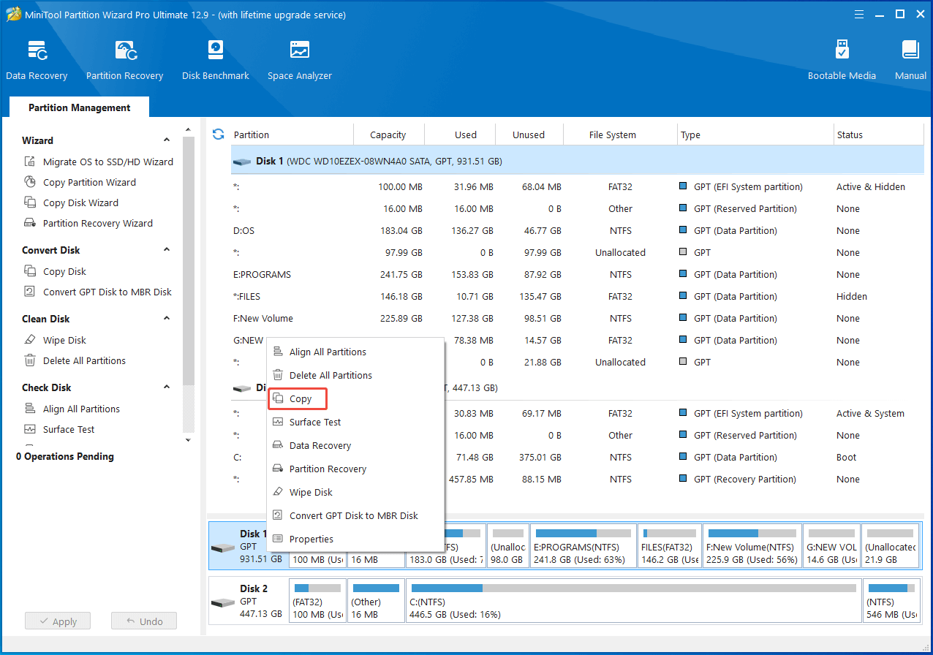The width and height of the screenshot is (933, 655).
Task: Select the 546 MB NTFS block on Disk 2
Action: coord(891,600)
